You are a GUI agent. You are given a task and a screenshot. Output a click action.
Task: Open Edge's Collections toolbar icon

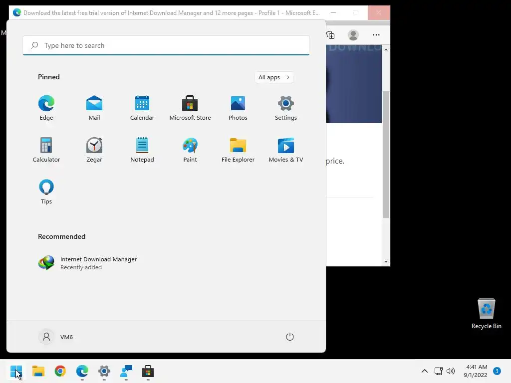pyautogui.click(x=330, y=35)
